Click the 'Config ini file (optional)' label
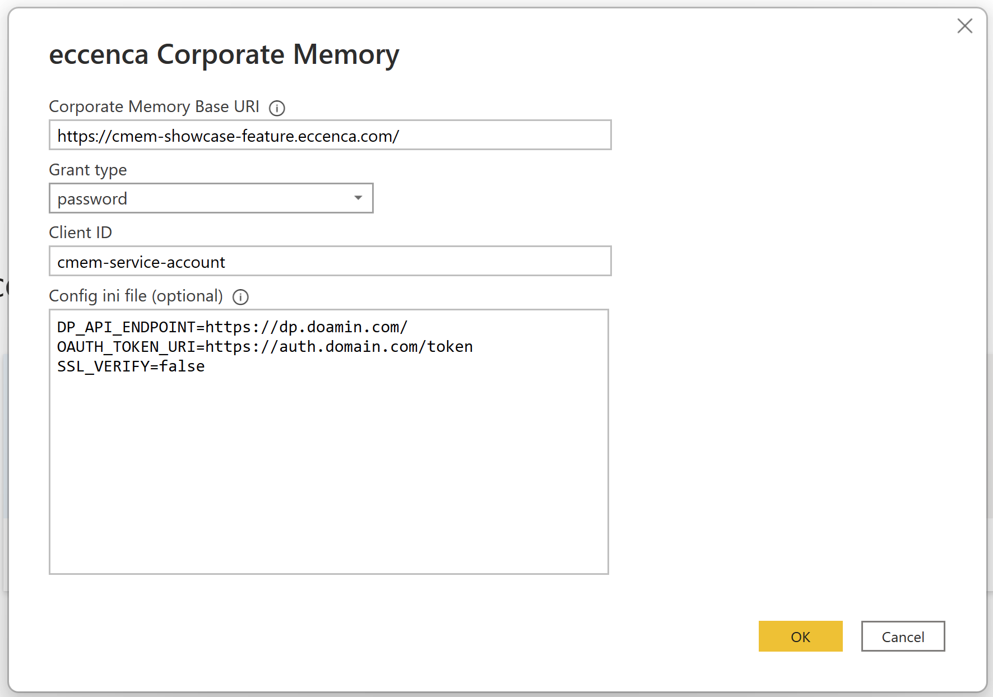The height and width of the screenshot is (697, 993). [x=136, y=296]
